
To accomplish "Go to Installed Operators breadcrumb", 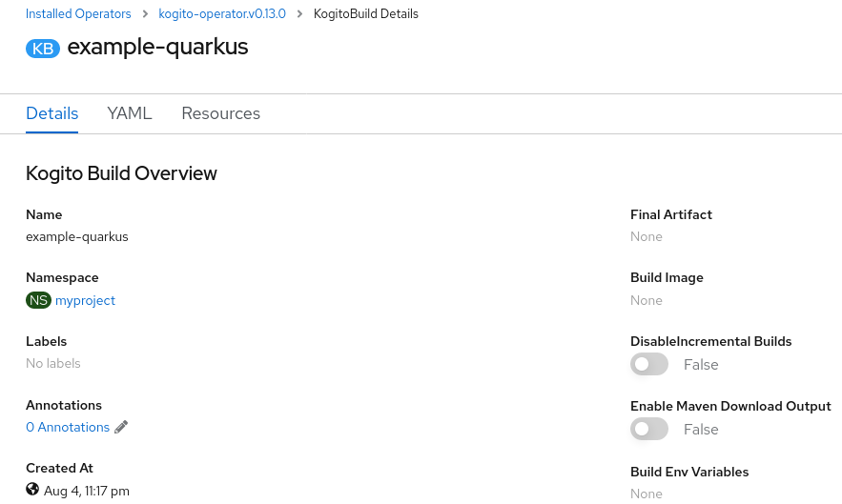I will pyautogui.click(x=78, y=14).
